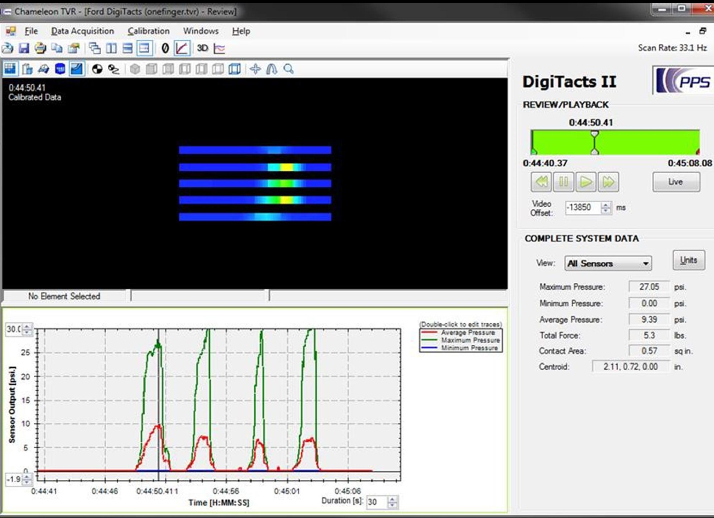Screen dimensions: 714x518
Task: Click the Centroid value field
Action: coord(631,367)
